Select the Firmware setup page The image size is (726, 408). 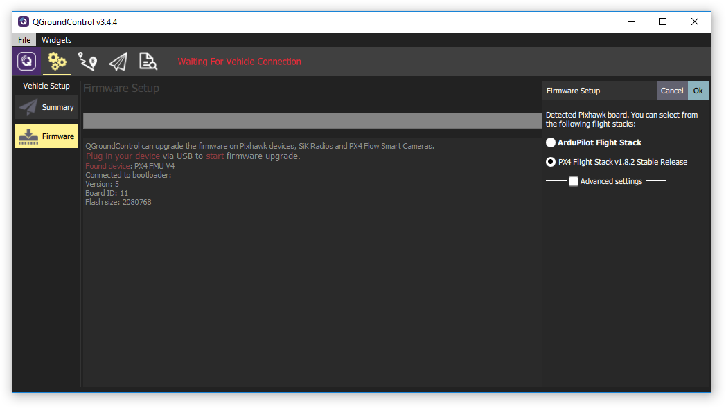click(x=46, y=136)
